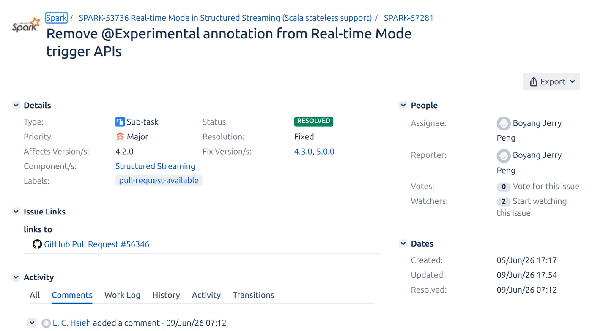Click the Sub-task type text
The height and width of the screenshot is (331, 592).
(143, 122)
